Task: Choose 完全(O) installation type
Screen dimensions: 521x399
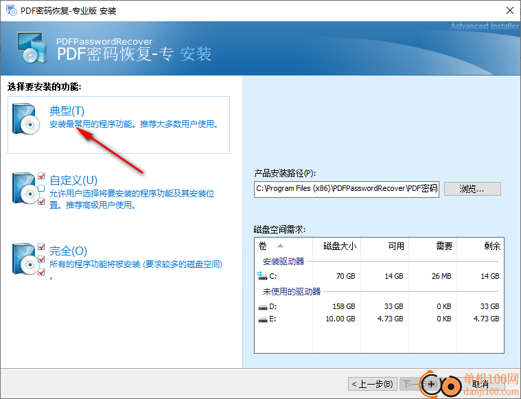Action: (x=68, y=251)
